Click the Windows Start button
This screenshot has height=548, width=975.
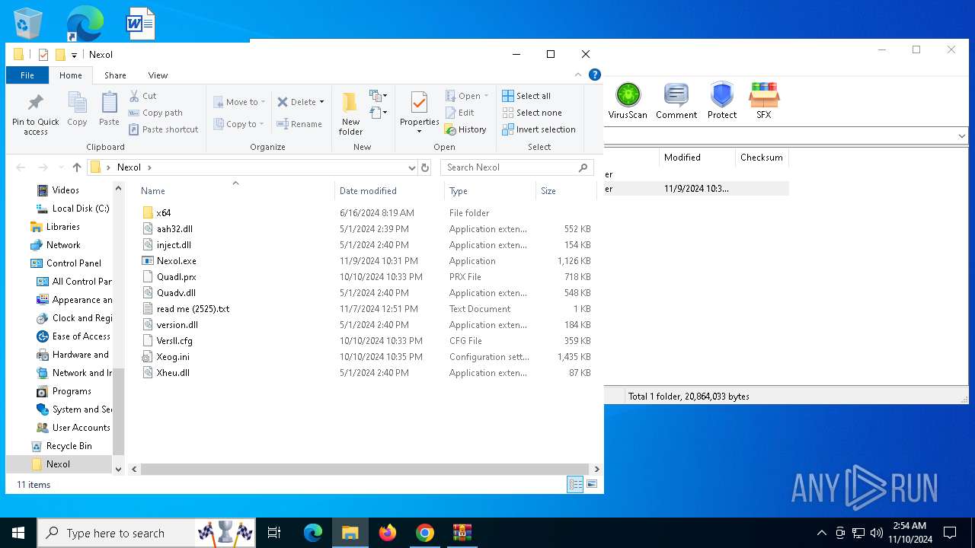tap(18, 533)
